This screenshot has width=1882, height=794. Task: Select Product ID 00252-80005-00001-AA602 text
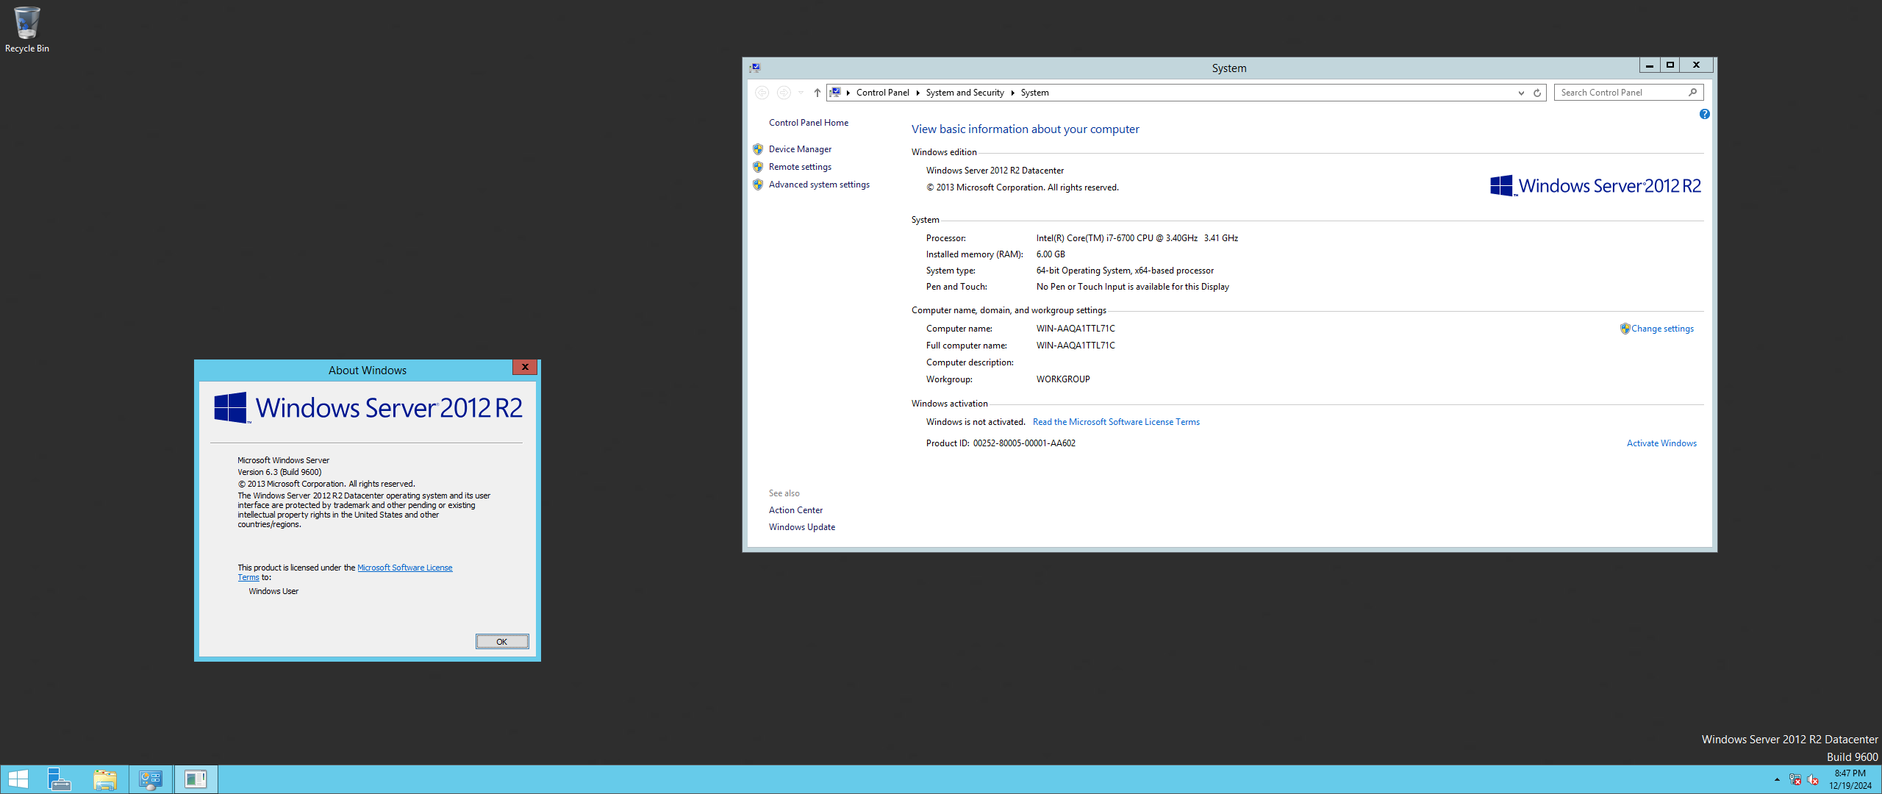[1001, 443]
